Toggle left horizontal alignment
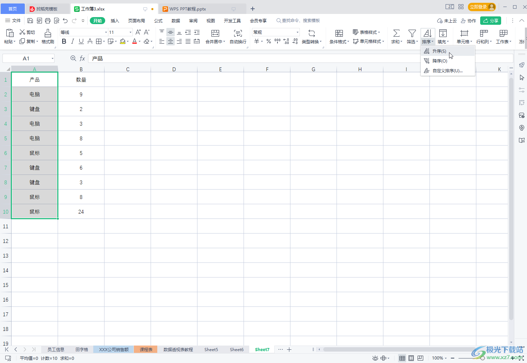The width and height of the screenshot is (527, 363). click(162, 42)
